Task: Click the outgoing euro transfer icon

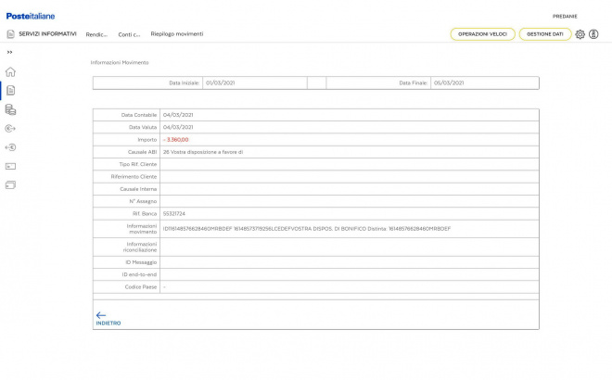Action: coord(10,128)
